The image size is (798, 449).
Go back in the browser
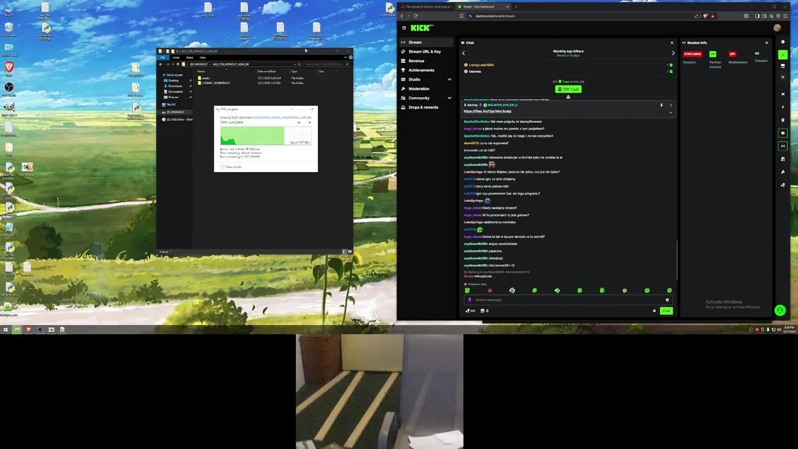pos(402,16)
